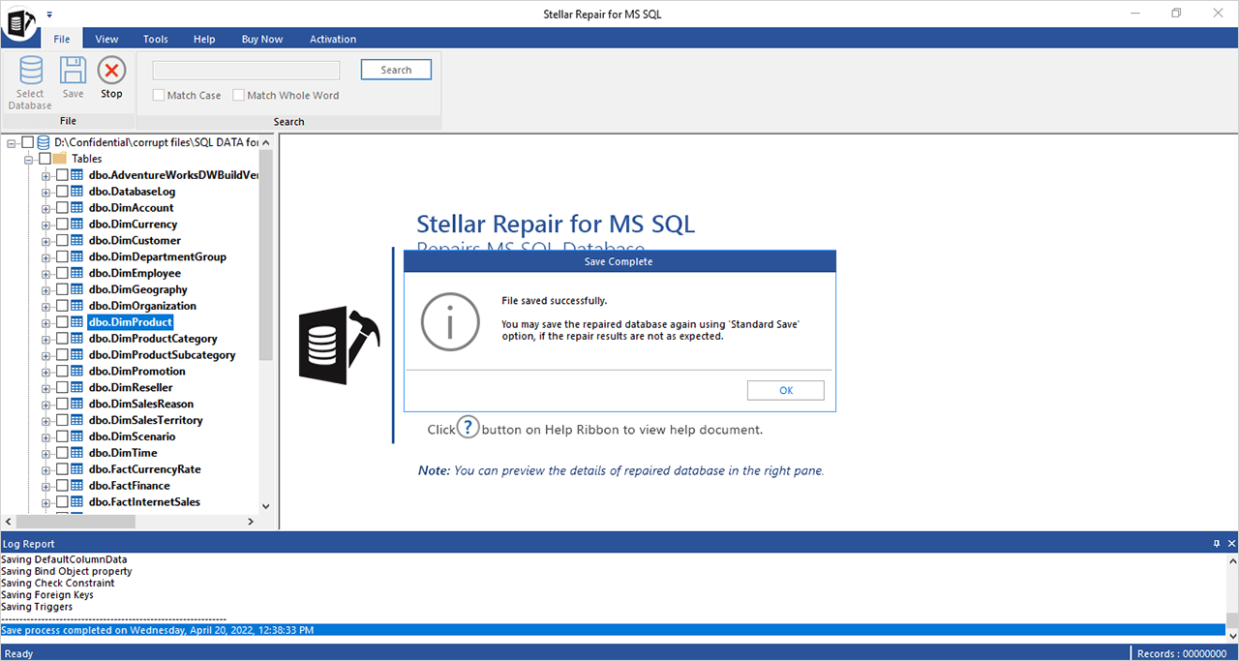Check the Tables folder checkbox
Screen dimensions: 1239x661
click(x=45, y=159)
